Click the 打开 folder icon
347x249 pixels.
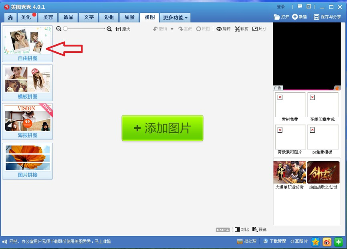(276, 17)
